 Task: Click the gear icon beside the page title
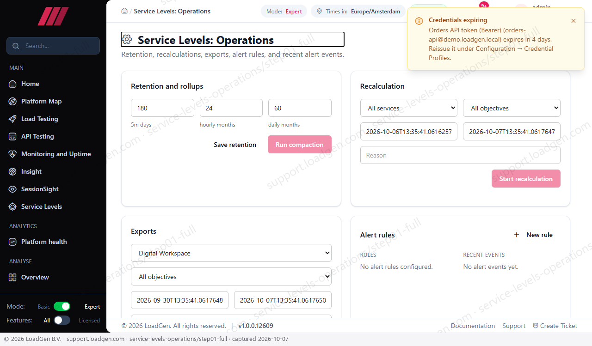click(x=127, y=40)
